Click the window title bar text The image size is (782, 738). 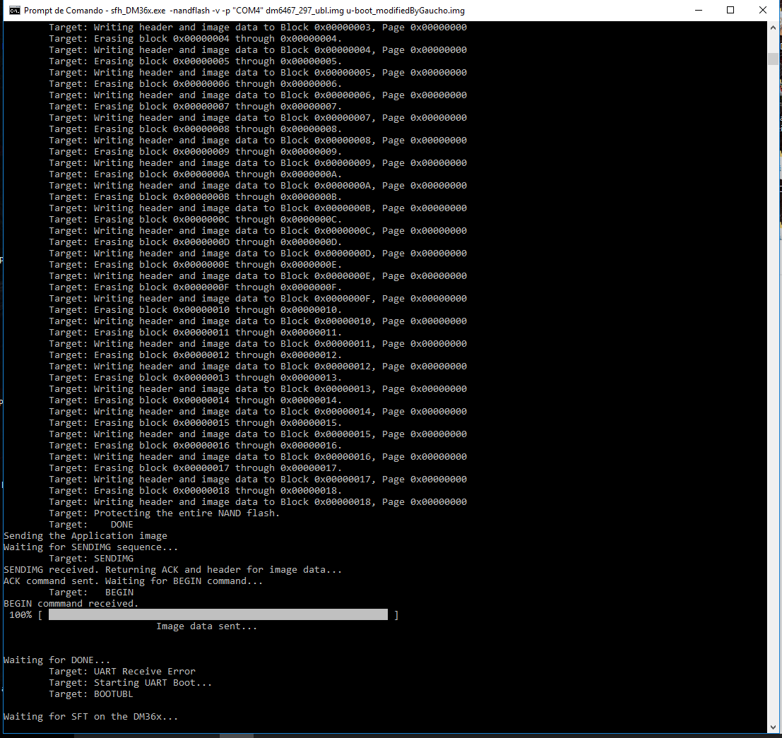244,11
